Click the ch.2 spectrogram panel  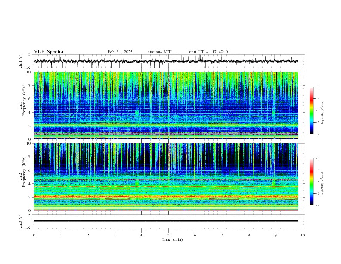pos(166,177)
